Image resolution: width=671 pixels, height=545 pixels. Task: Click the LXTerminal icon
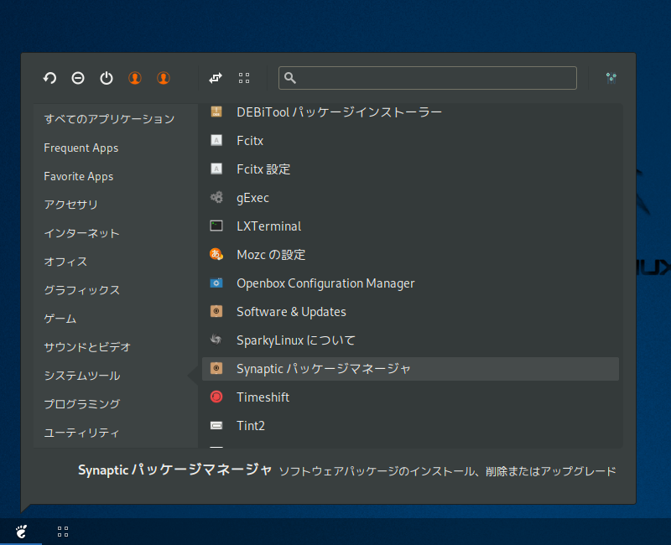click(216, 226)
